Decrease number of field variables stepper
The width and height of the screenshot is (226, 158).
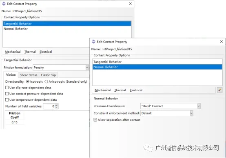point(56,107)
